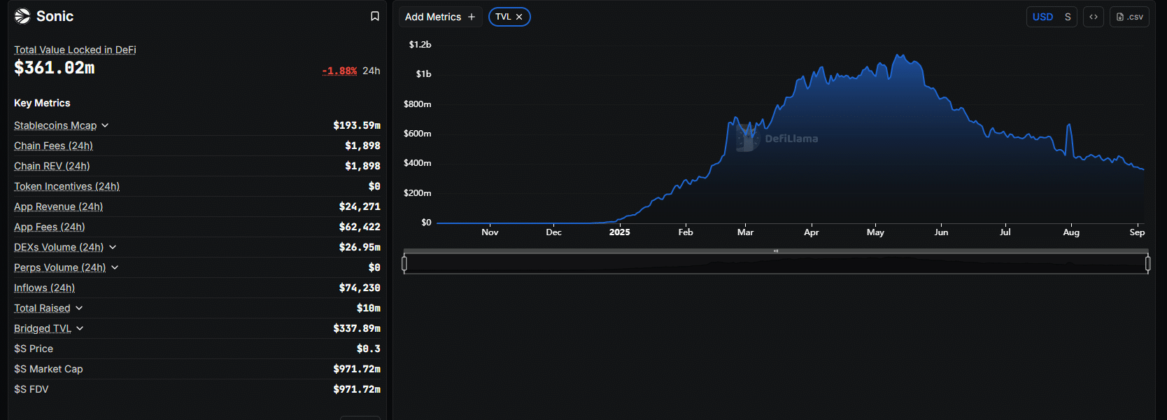The width and height of the screenshot is (1167, 420).
Task: Click App Fees (24h) label
Action: pyautogui.click(x=49, y=227)
